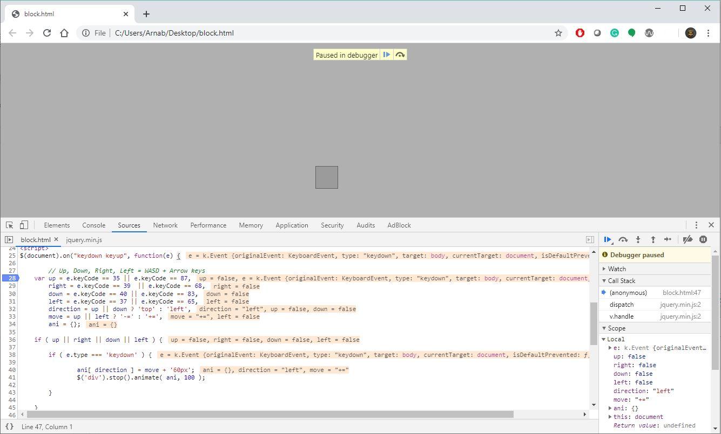The width and height of the screenshot is (721, 434).
Task: Open the Performance tab
Action: point(208,225)
